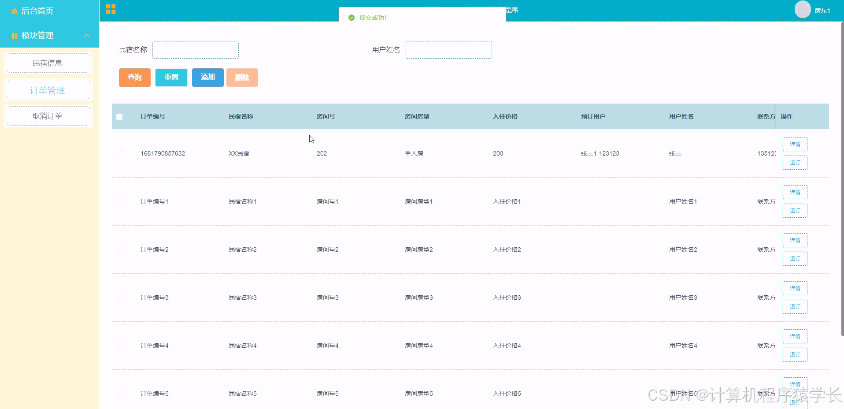Click the 入住价格 column header
This screenshot has width=844, height=409.
click(x=505, y=116)
